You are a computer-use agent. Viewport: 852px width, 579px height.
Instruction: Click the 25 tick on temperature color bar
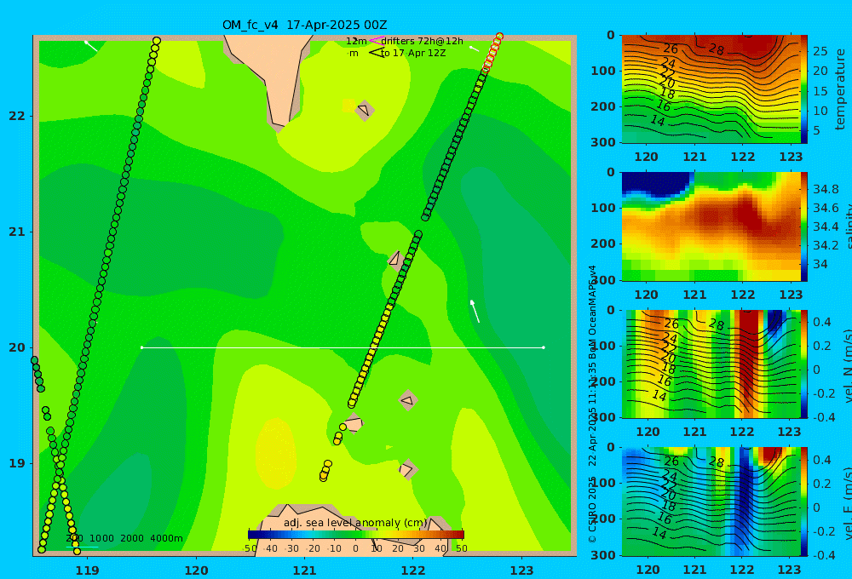(820, 51)
